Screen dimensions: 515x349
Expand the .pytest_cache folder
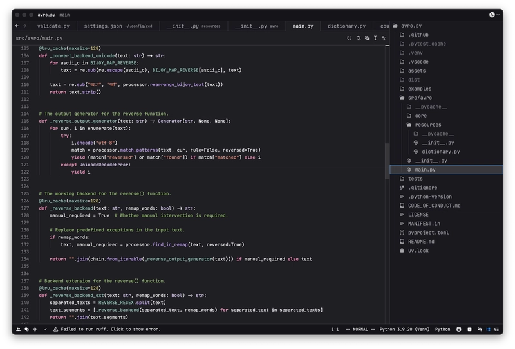click(446, 44)
